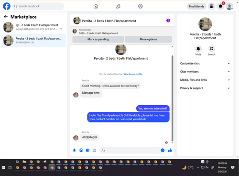239x176 pixels.
Task: Open the notifications bell
Action: (x=220, y=6)
